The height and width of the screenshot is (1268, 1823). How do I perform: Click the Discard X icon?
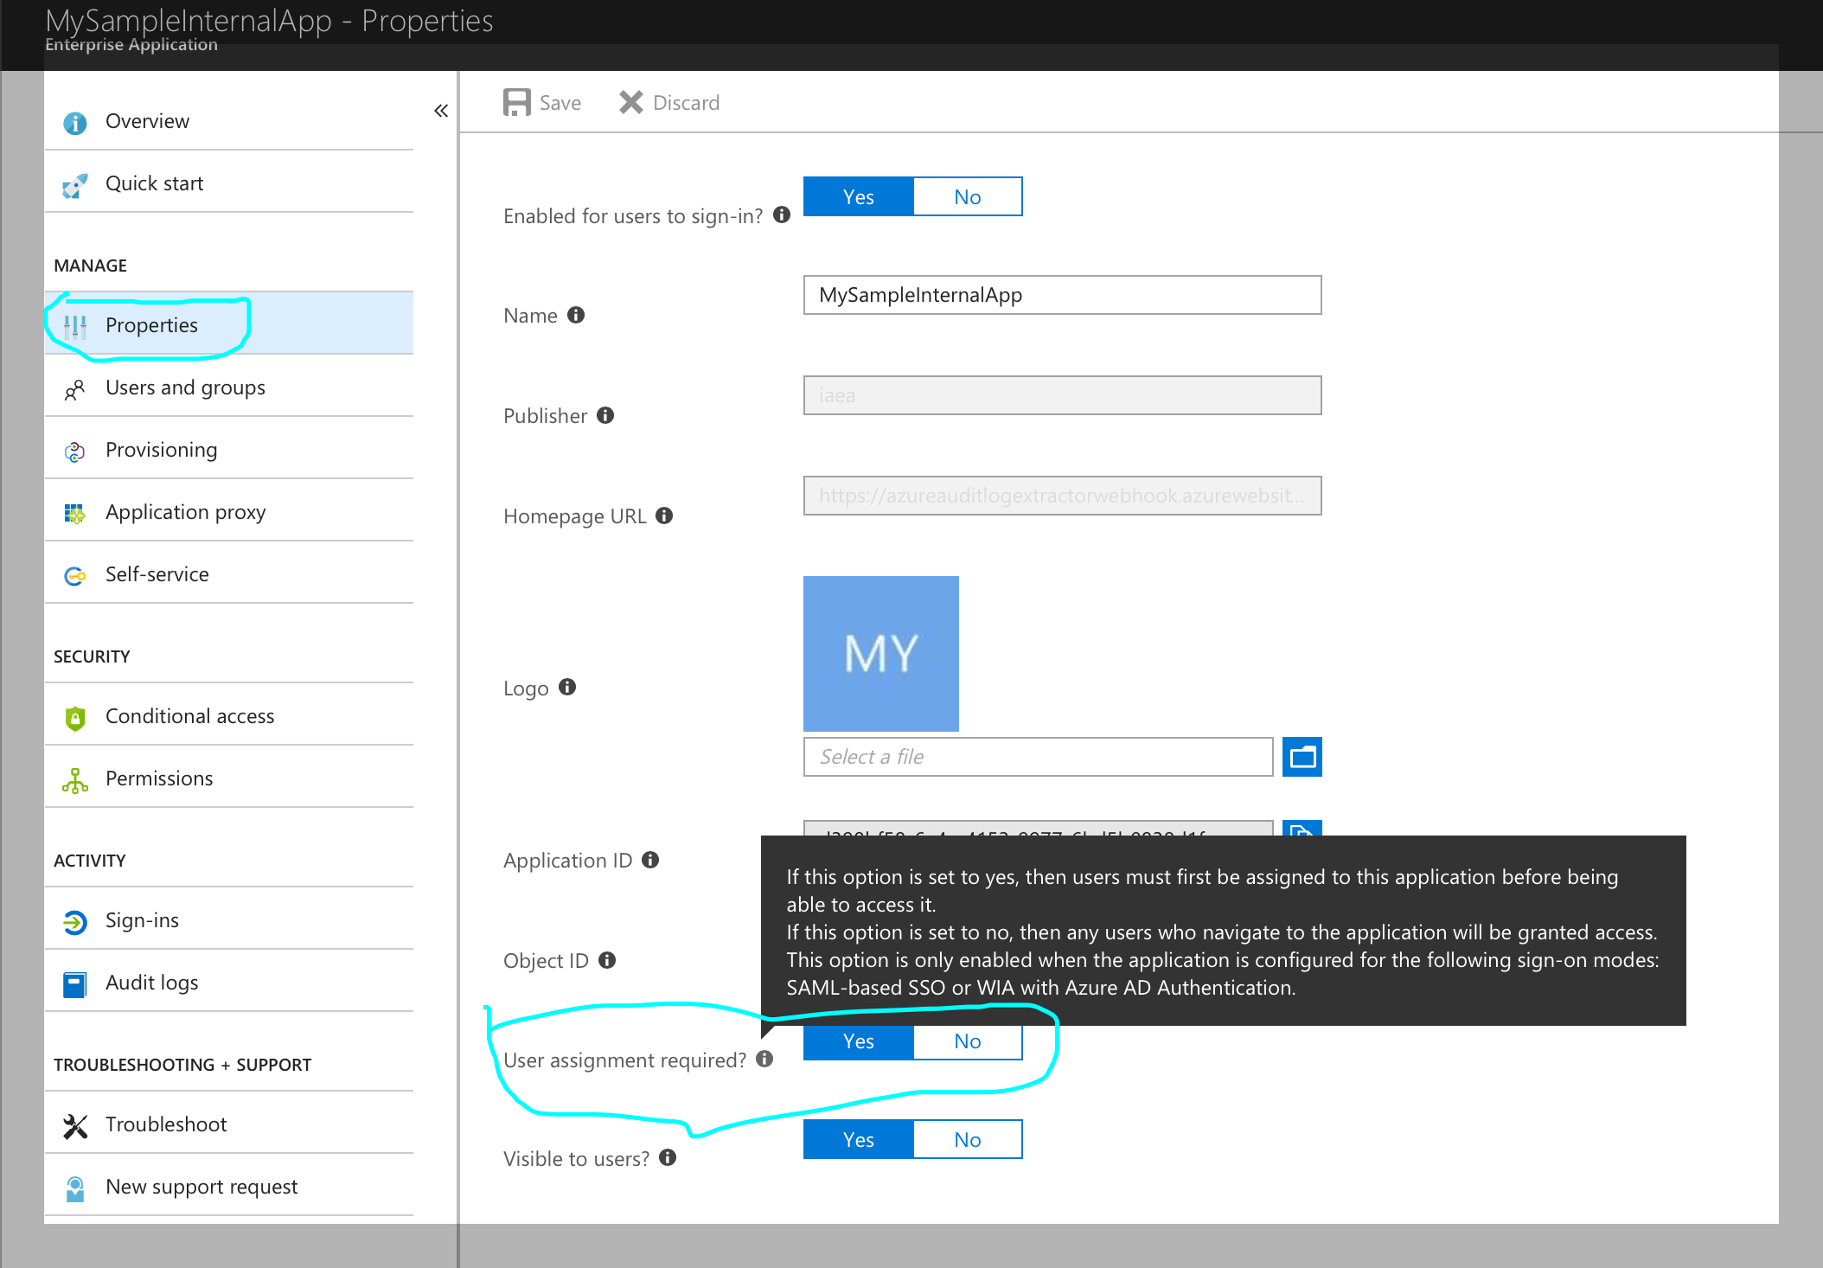[631, 102]
